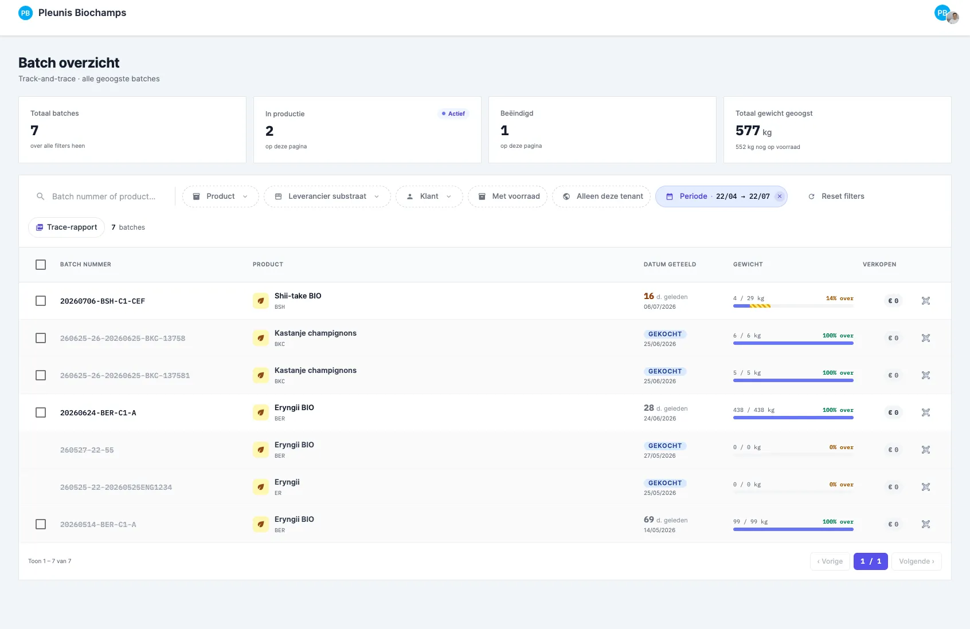Toggle the Alleen deze tenant filter
Image resolution: width=970 pixels, height=629 pixels.
click(601, 196)
